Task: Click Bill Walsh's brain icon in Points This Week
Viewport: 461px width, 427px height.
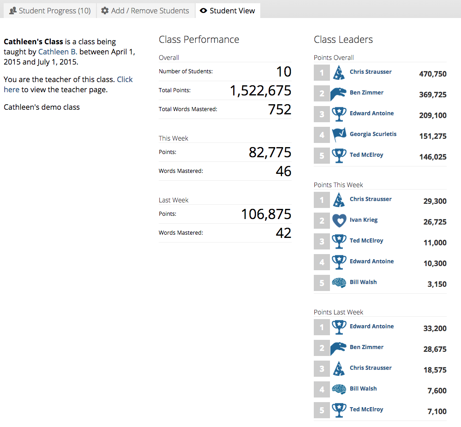Action: (339, 283)
